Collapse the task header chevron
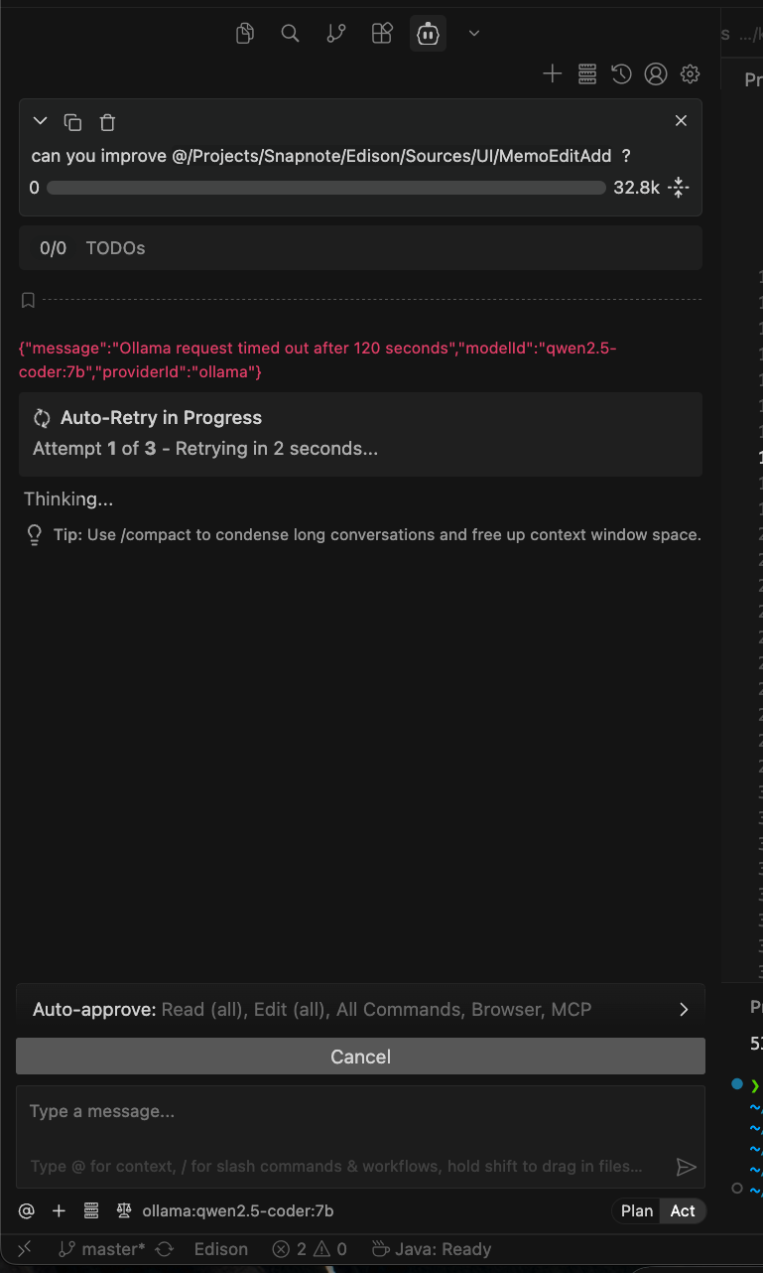The image size is (763, 1273). click(40, 121)
